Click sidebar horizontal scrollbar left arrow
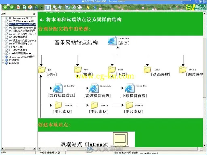Image resolution: width=207 pixels, height=155 pixels. 3,148
